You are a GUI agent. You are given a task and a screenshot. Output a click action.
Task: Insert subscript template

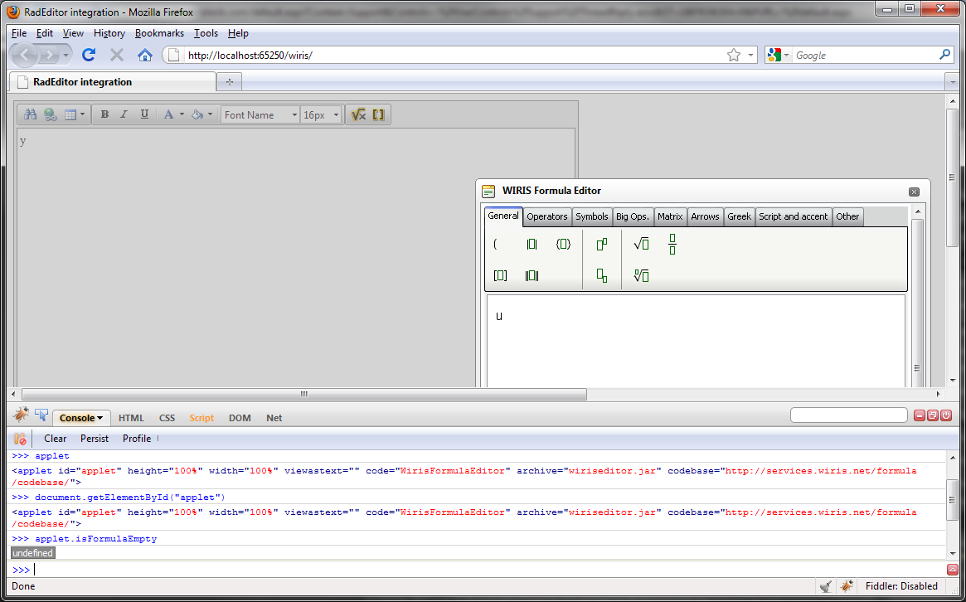[x=602, y=275]
